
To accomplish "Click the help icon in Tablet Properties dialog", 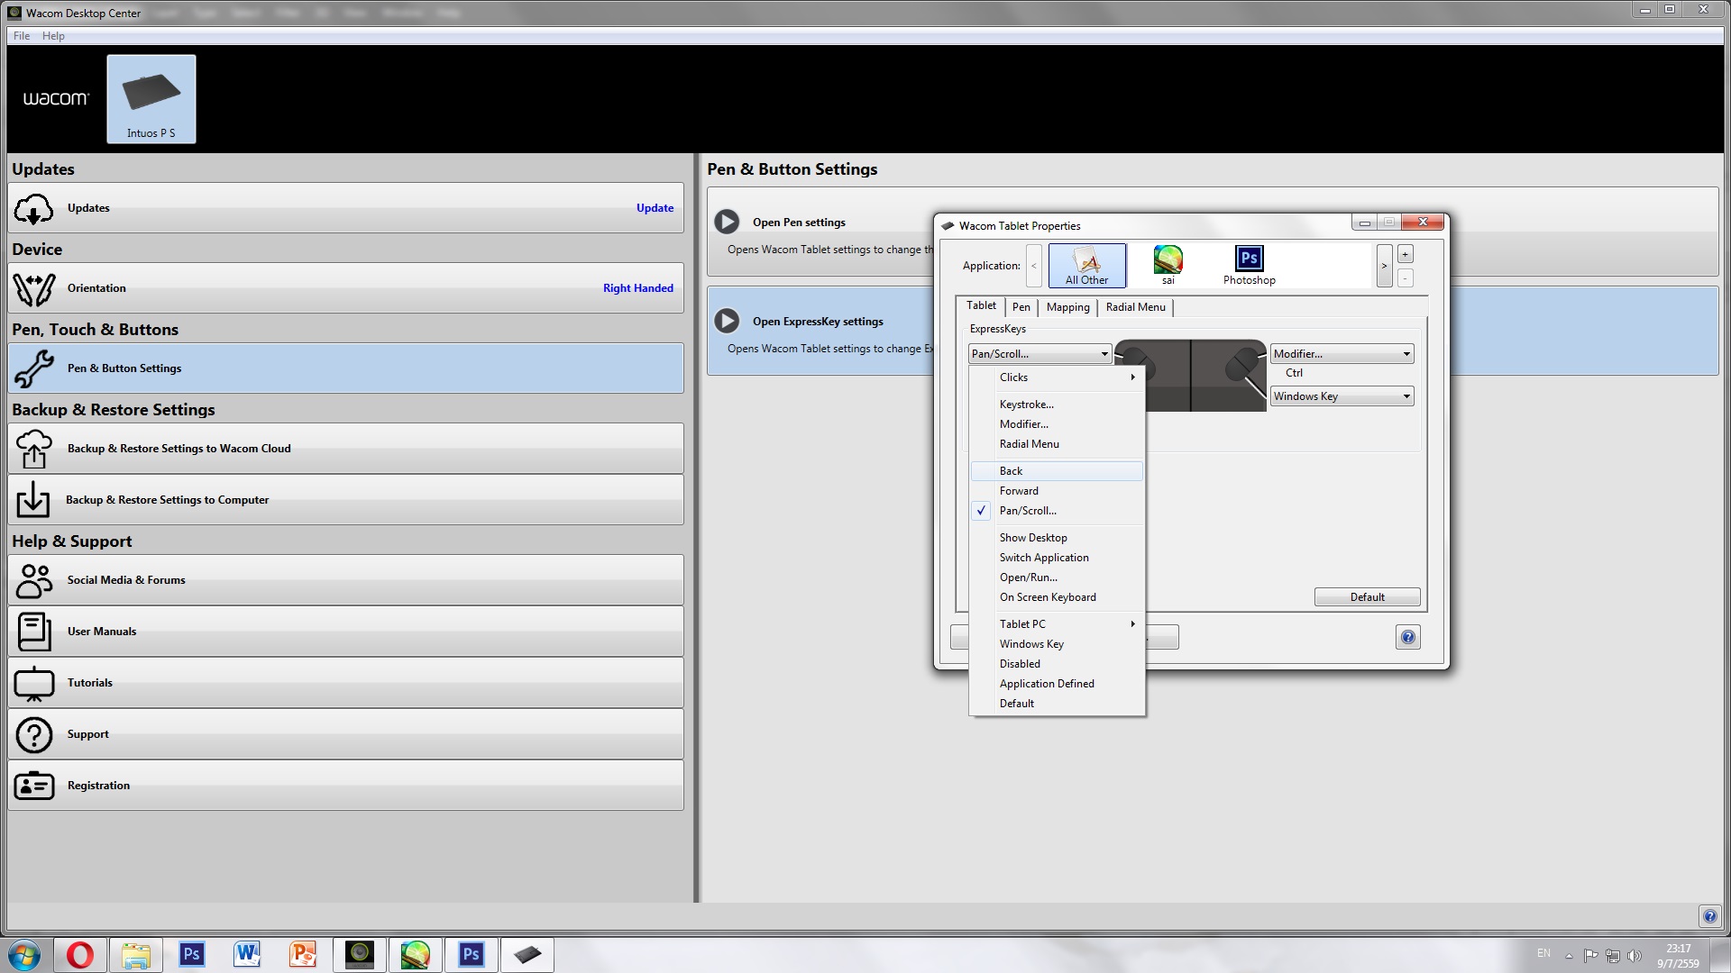I will (x=1407, y=638).
